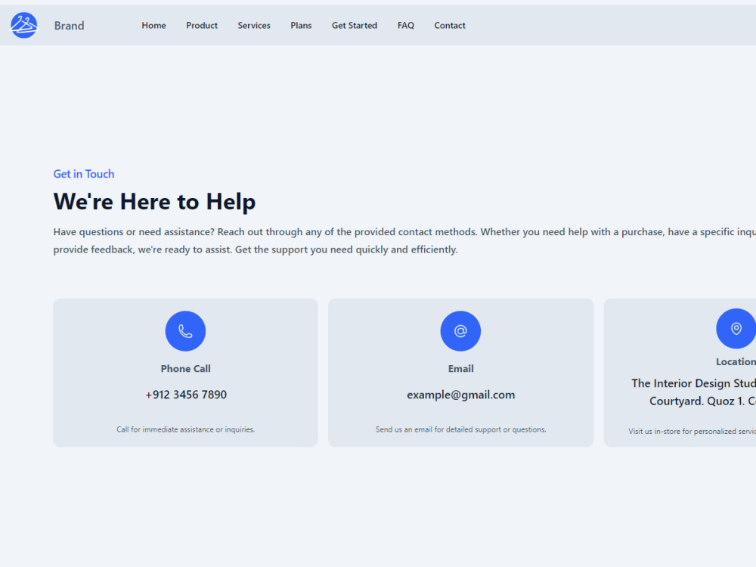Image resolution: width=756 pixels, height=567 pixels.
Task: Select Plans in the navigation bar
Action: coord(301,26)
